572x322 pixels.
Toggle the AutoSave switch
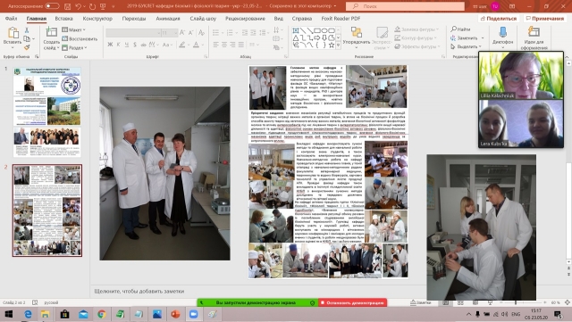[52, 6]
